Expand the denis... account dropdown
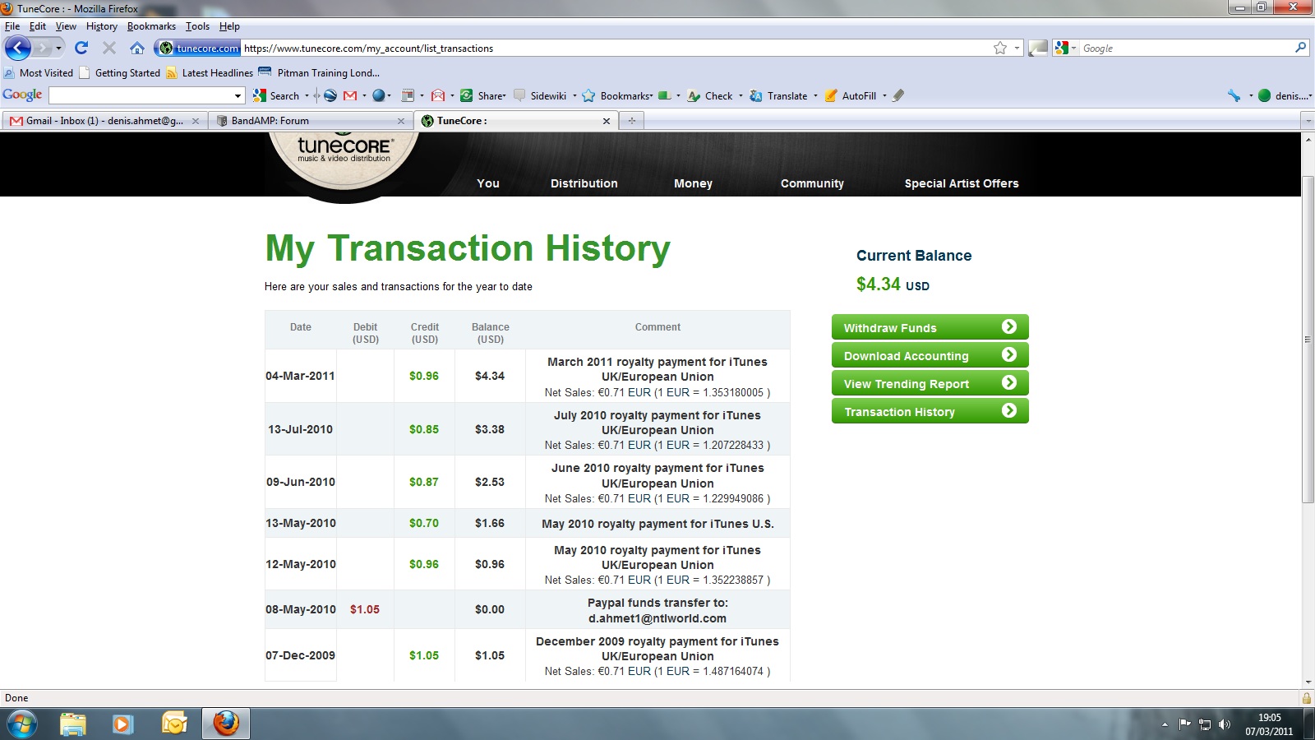Image resolution: width=1315 pixels, height=740 pixels. (1285, 95)
